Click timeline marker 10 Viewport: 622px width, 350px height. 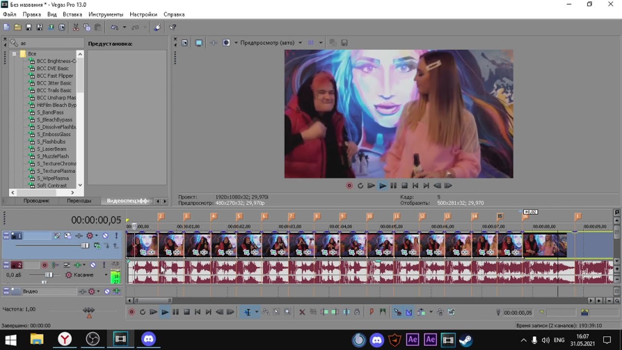[369, 216]
